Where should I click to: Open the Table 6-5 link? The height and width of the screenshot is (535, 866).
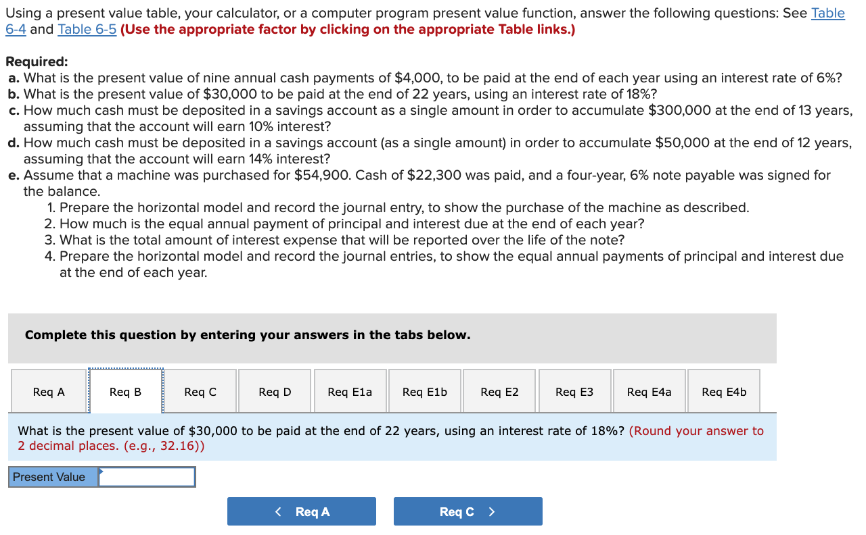tap(87, 29)
